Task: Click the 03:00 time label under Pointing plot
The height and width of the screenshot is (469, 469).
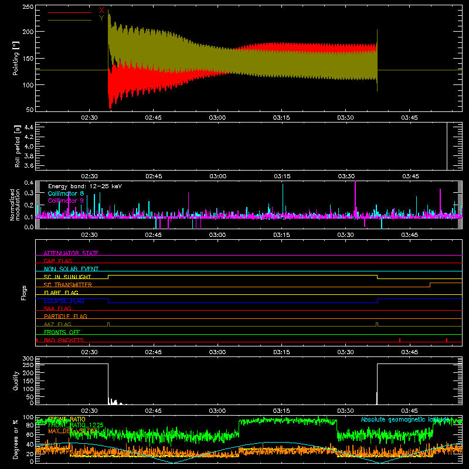Action: (x=217, y=118)
